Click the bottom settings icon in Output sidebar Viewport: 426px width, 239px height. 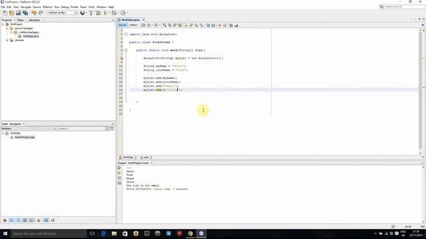119,183
